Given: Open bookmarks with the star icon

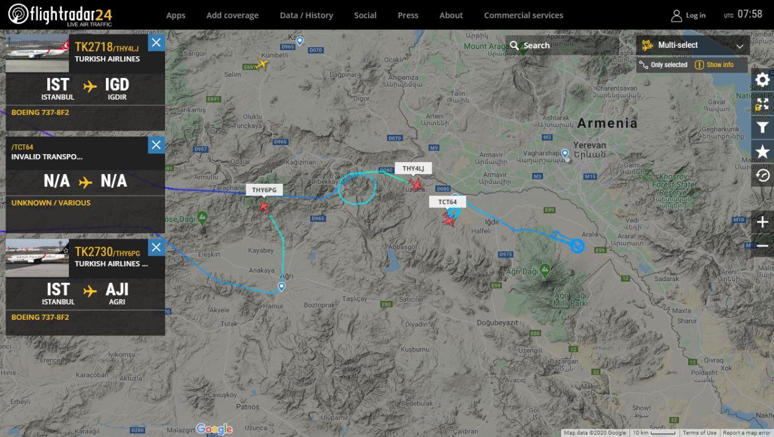Looking at the screenshot, I should tap(763, 152).
